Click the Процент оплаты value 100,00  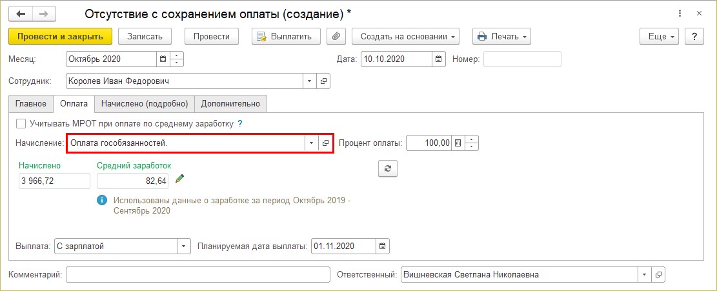[x=429, y=143]
